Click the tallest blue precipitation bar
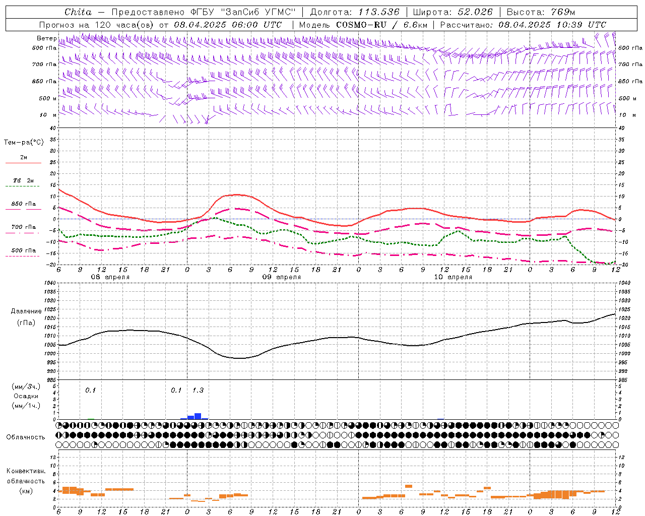The width and height of the screenshot is (645, 516). (198, 416)
